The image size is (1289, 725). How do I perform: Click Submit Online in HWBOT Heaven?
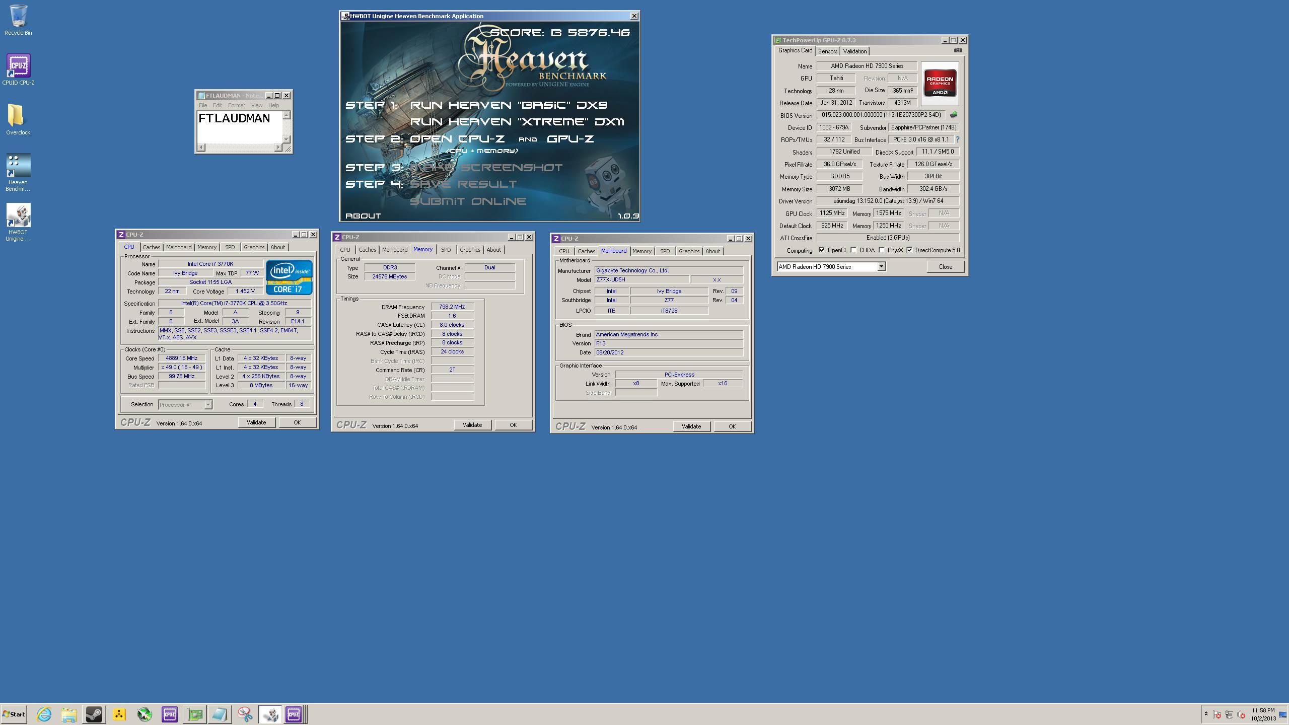[x=468, y=201]
